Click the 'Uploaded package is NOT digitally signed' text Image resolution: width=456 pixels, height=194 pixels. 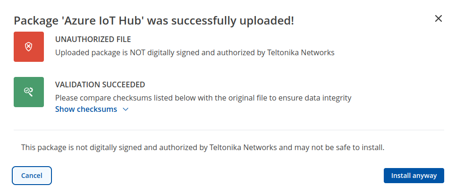click(x=194, y=52)
